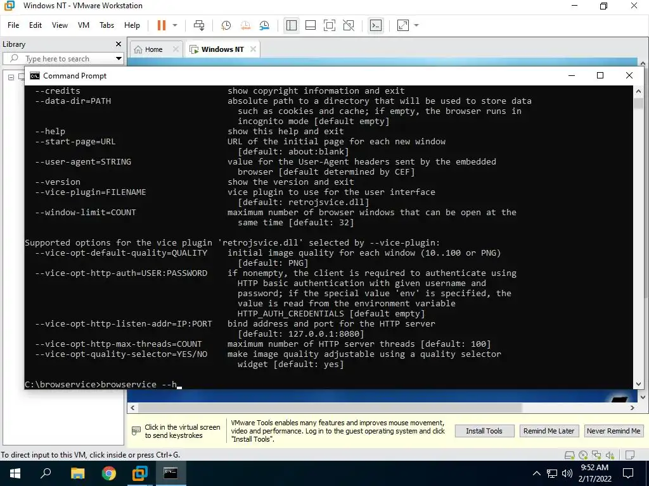Expand the system tray hidden icons chevron
Viewport: 649px width, 486px height.
coord(536,473)
